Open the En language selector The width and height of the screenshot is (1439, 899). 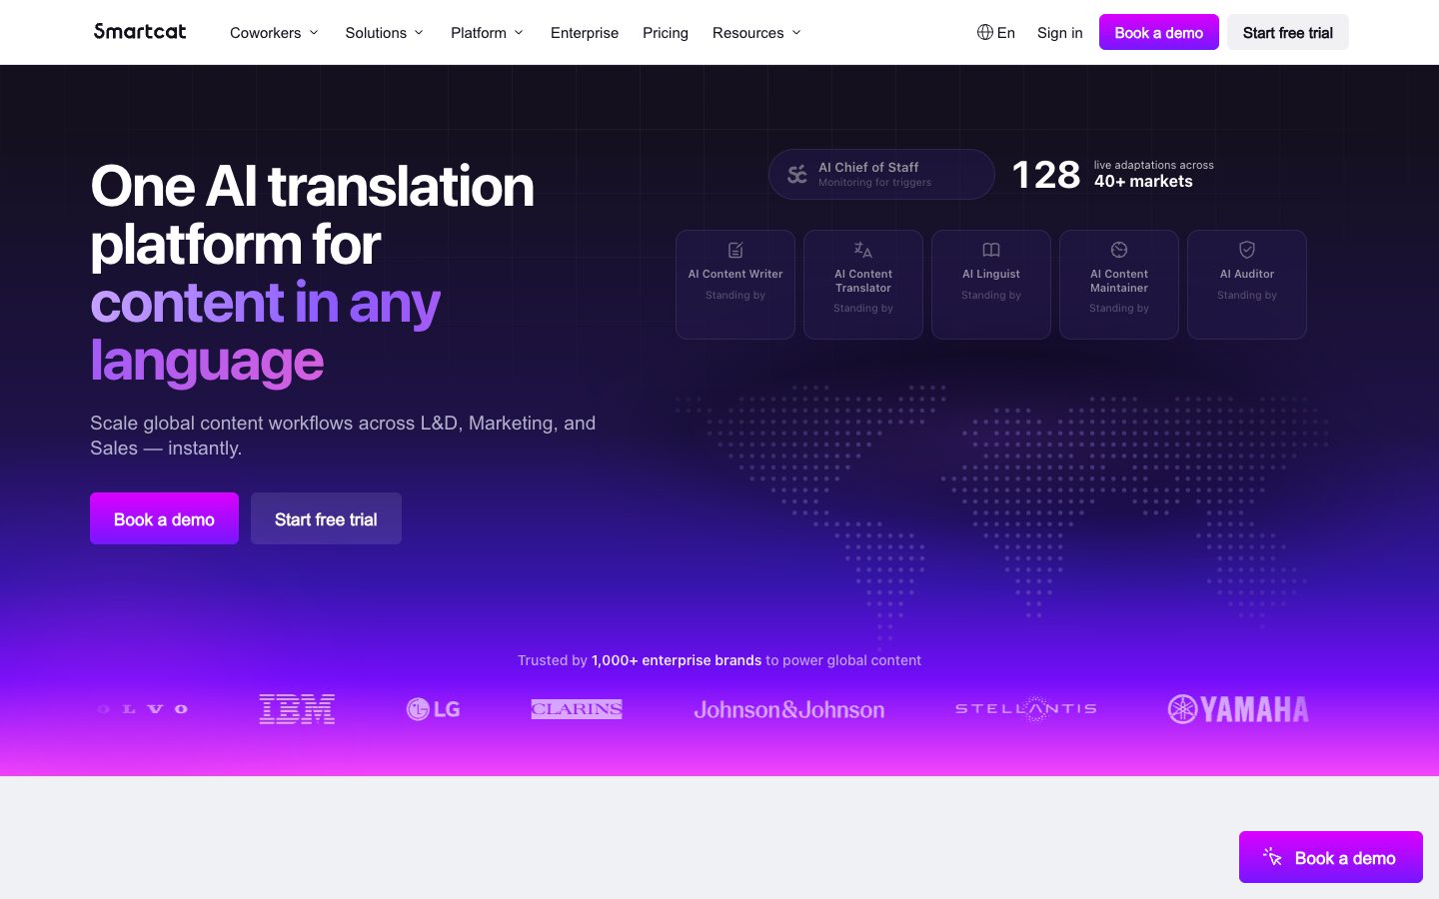[x=996, y=33]
